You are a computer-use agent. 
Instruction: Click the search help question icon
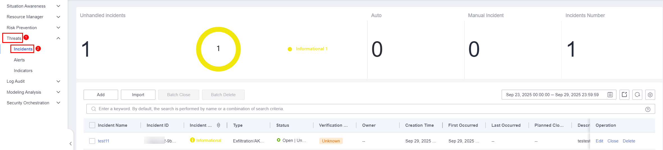coord(648,109)
